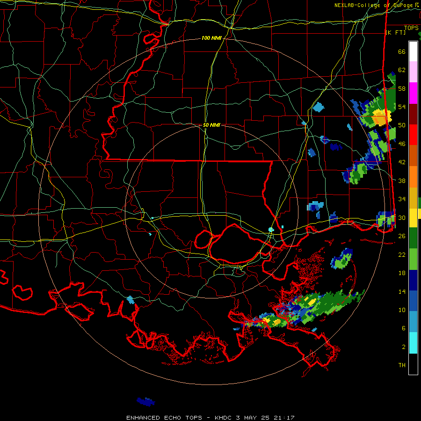Select the dark orange legend swatch between 46 and 42
Screen dimensions: 421x421
[413, 155]
